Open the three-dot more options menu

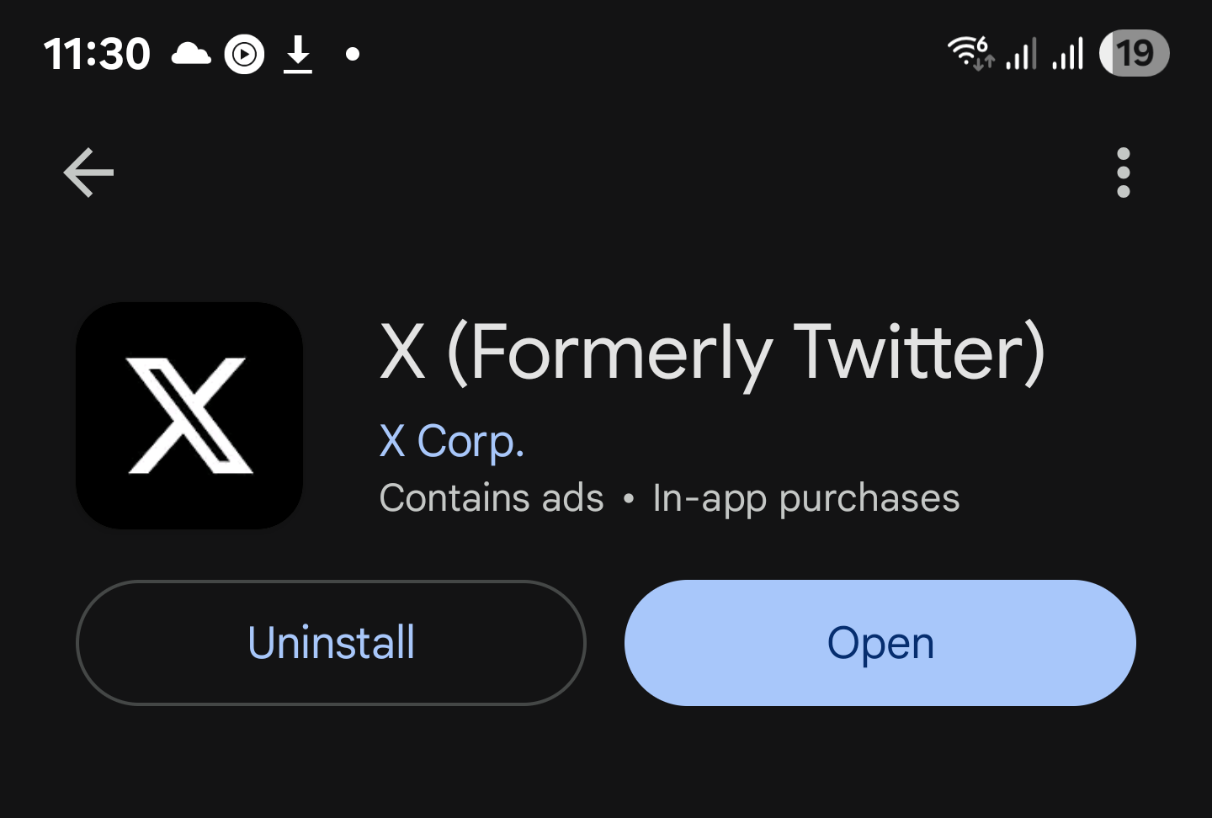pyautogui.click(x=1123, y=173)
